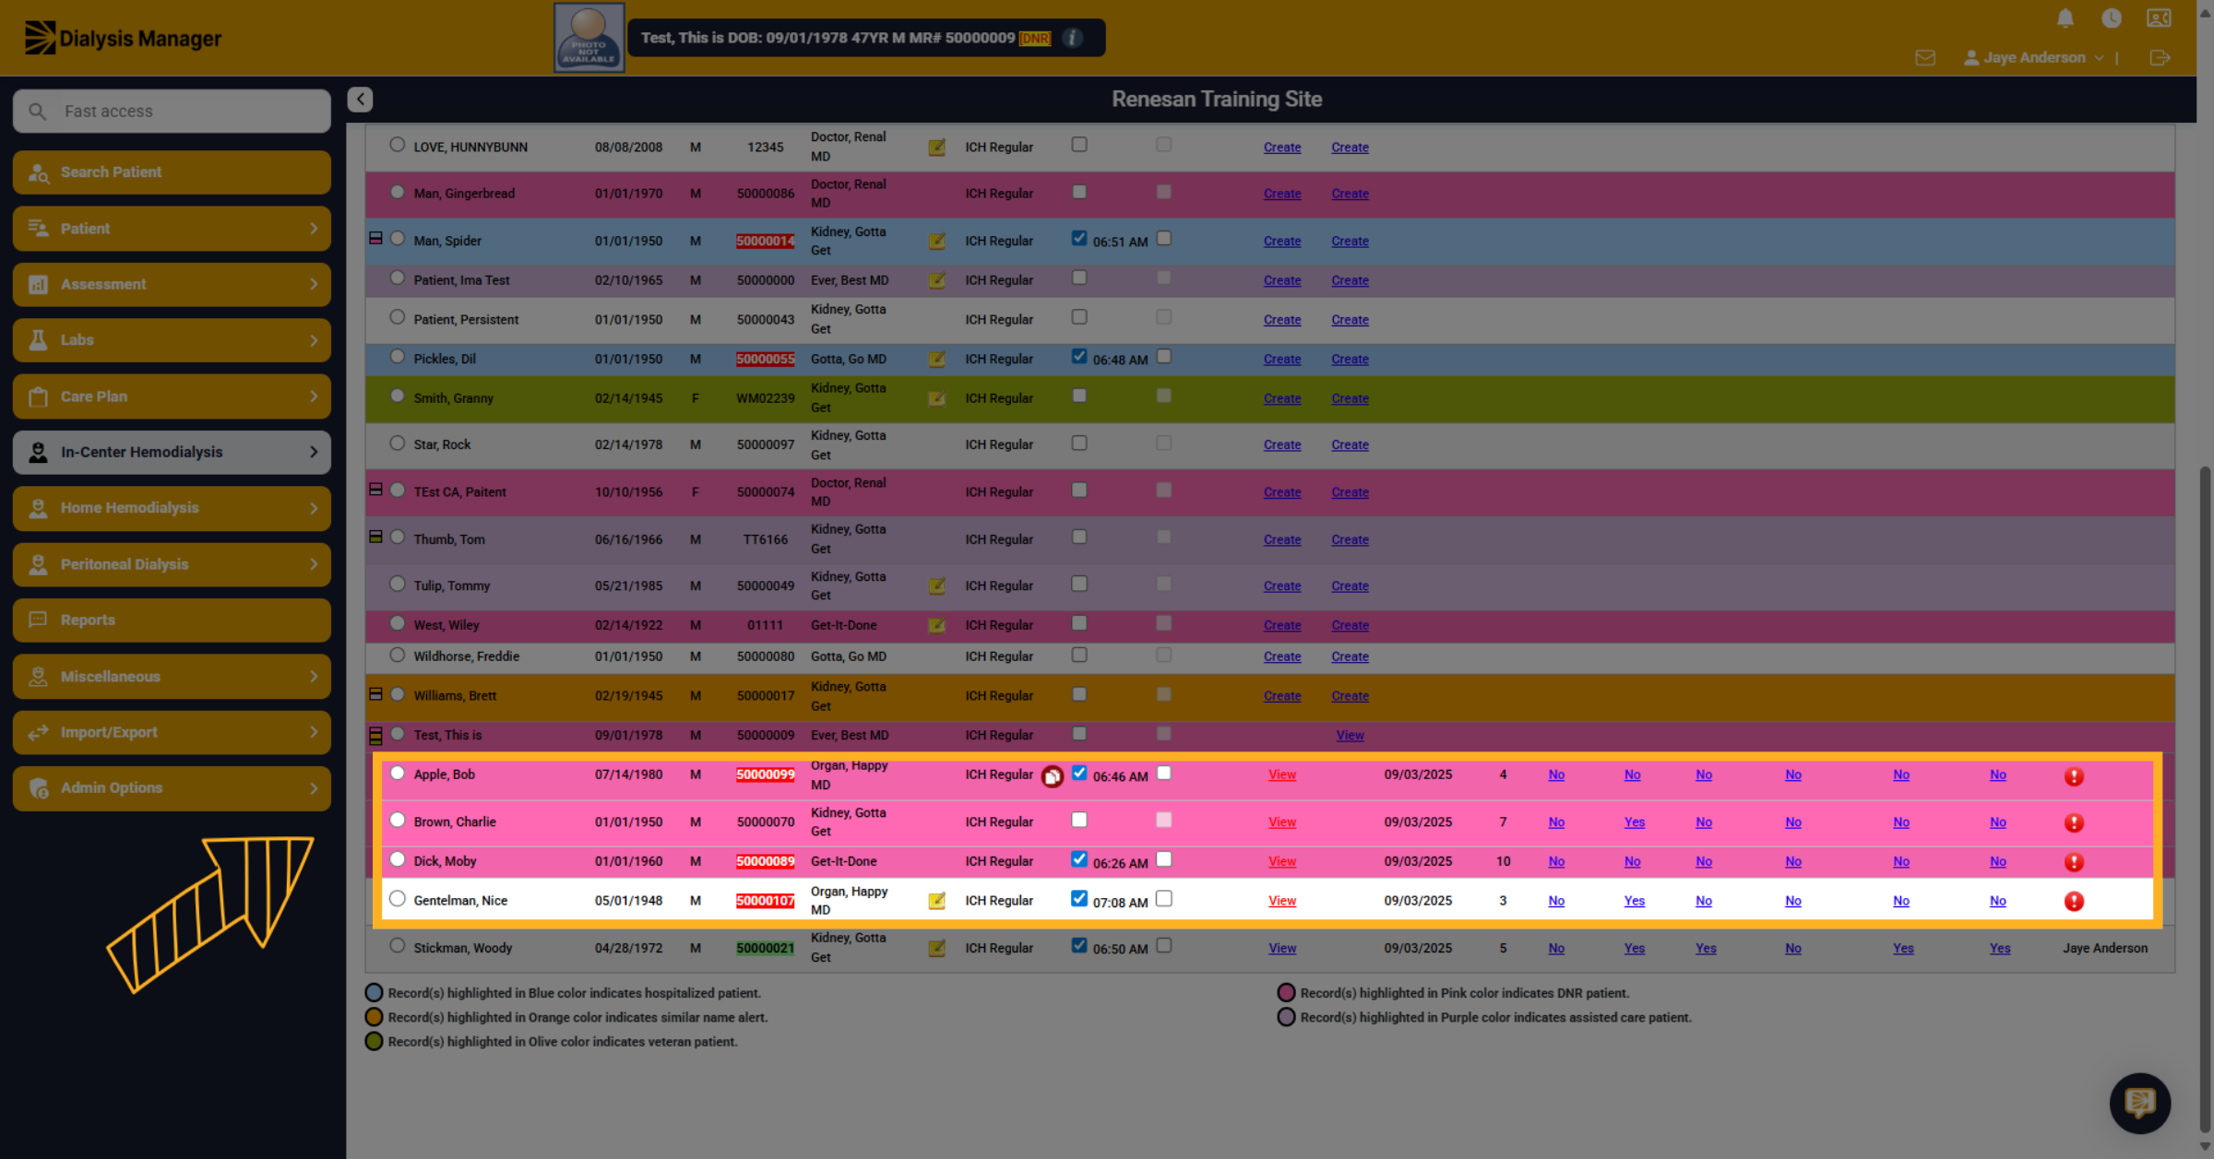Image resolution: width=2214 pixels, height=1159 pixels.
Task: Click the note icon in LOVE, HUNNYBUNN row
Action: click(x=936, y=148)
